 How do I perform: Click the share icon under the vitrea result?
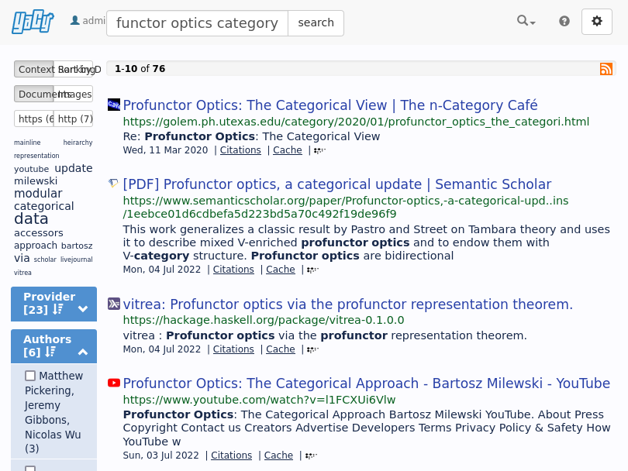click(x=312, y=349)
